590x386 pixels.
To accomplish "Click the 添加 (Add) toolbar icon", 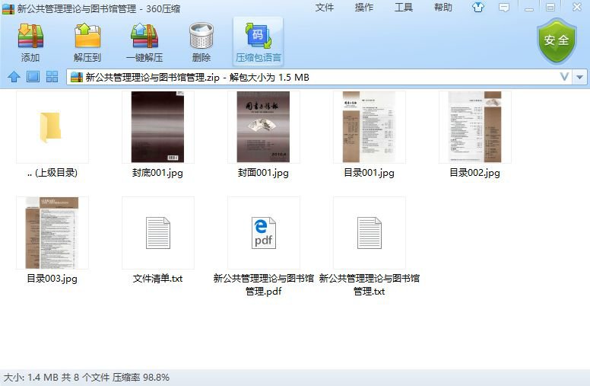I will pos(30,37).
